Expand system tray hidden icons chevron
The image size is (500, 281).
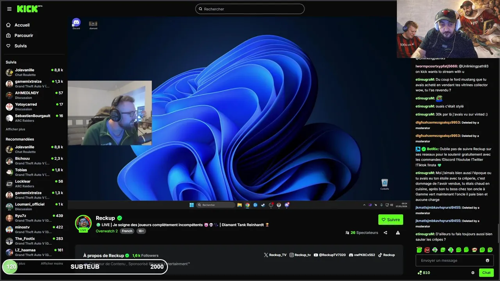click(364, 205)
